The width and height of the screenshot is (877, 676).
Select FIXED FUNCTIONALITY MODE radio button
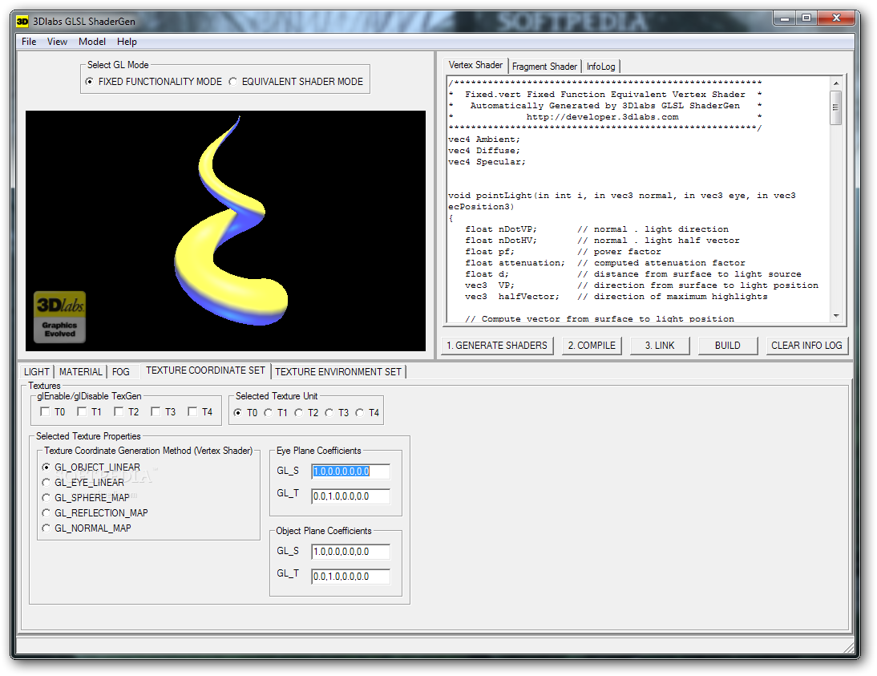pos(90,82)
